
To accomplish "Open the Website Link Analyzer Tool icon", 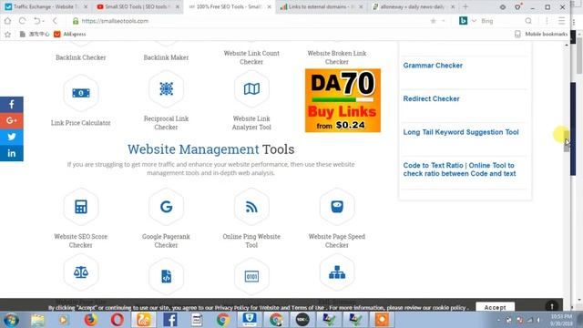I will click(251, 89).
